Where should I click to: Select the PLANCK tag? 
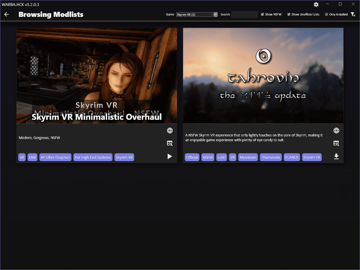pyautogui.click(x=292, y=157)
